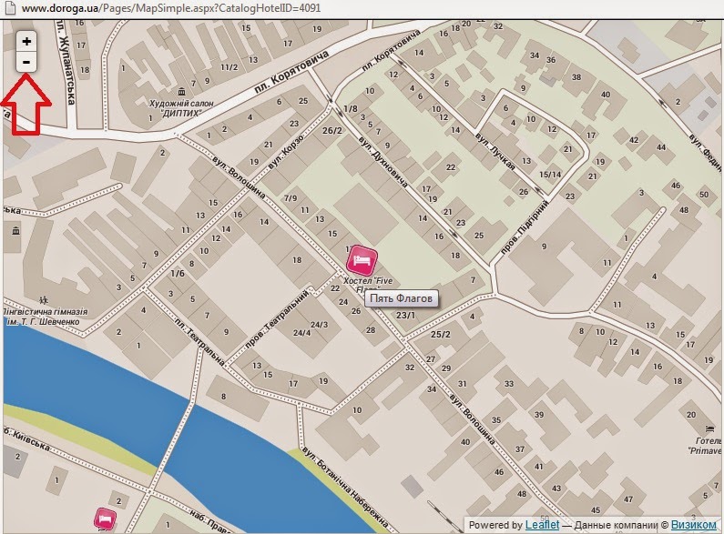
Task: Click the пл. Театральна label
Action: point(199,341)
